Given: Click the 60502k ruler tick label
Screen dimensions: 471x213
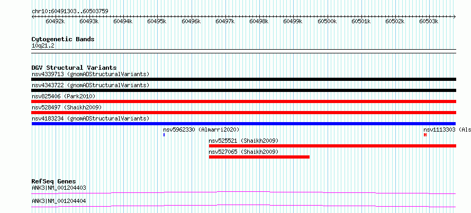Looking at the screenshot, I should point(395,21).
